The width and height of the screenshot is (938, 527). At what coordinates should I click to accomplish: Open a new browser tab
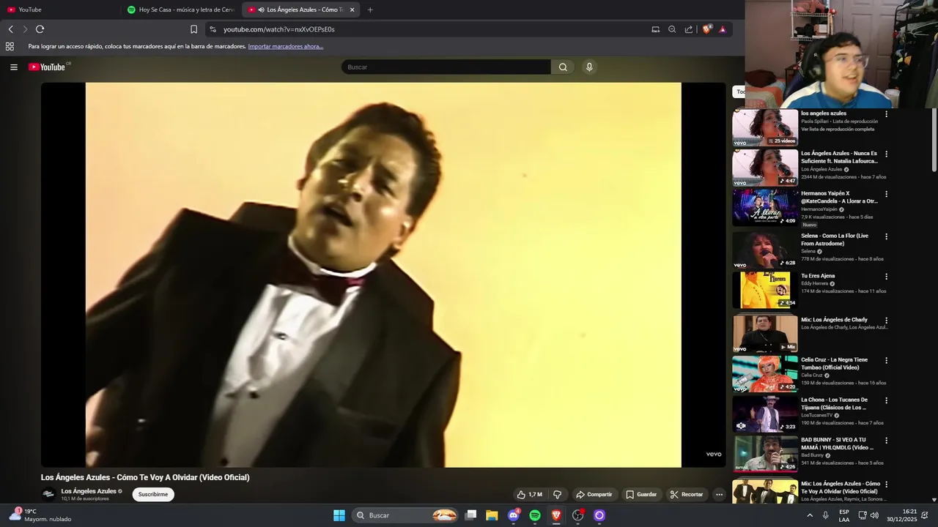pyautogui.click(x=370, y=10)
